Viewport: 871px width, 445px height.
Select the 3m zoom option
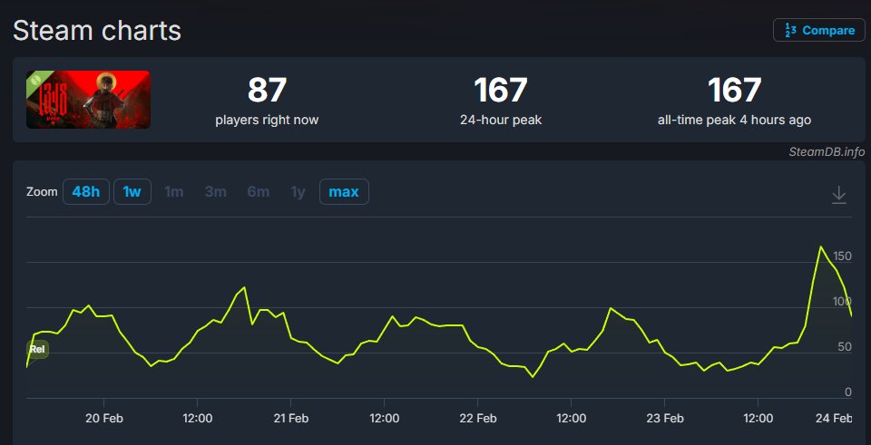pyautogui.click(x=216, y=192)
